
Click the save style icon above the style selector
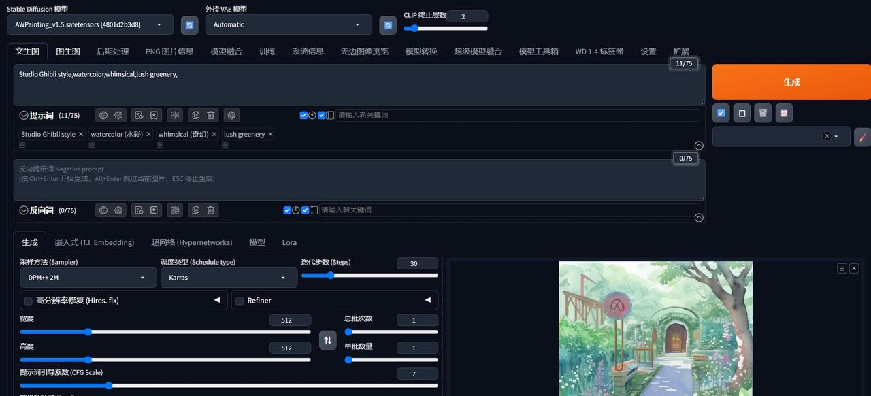tap(784, 113)
